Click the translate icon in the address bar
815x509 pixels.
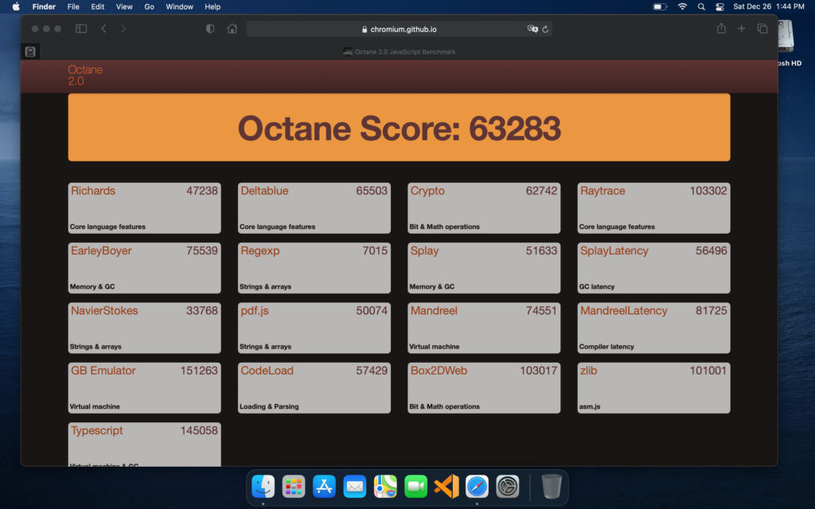[532, 29]
